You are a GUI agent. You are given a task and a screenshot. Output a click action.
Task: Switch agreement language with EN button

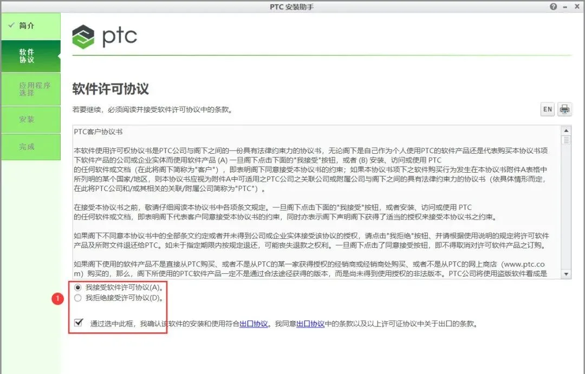click(547, 109)
